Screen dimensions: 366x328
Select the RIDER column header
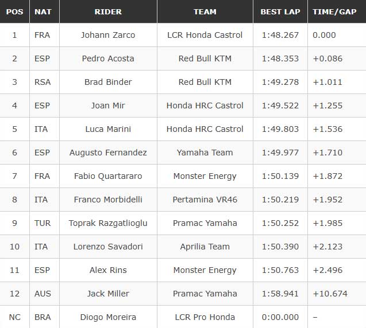(108, 11)
